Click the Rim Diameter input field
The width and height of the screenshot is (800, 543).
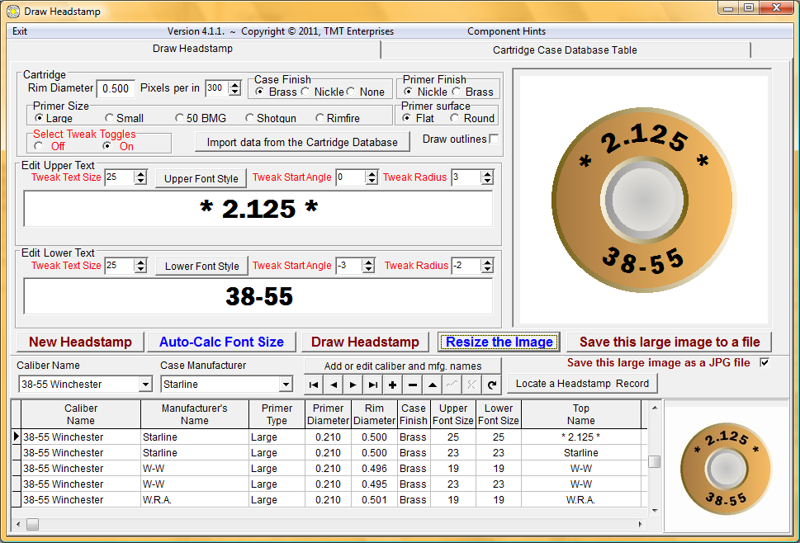(116, 88)
